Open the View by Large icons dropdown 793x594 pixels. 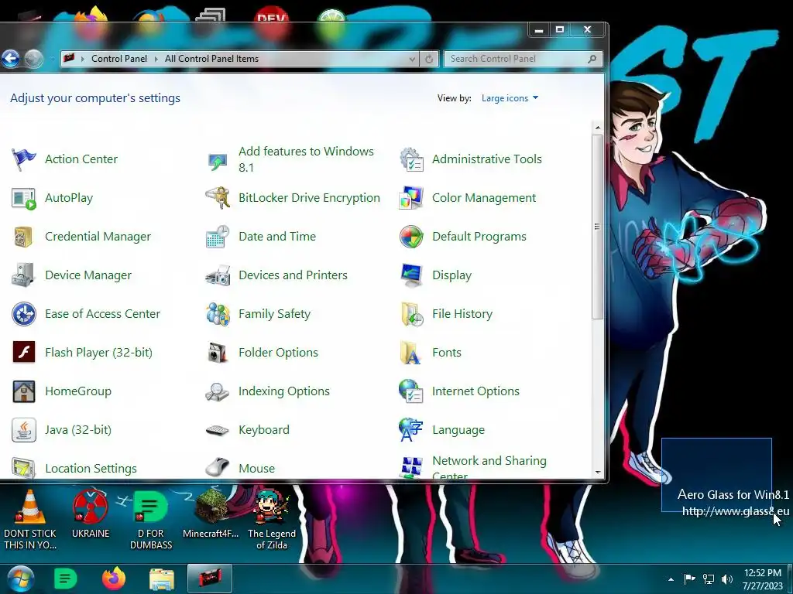[x=510, y=98]
